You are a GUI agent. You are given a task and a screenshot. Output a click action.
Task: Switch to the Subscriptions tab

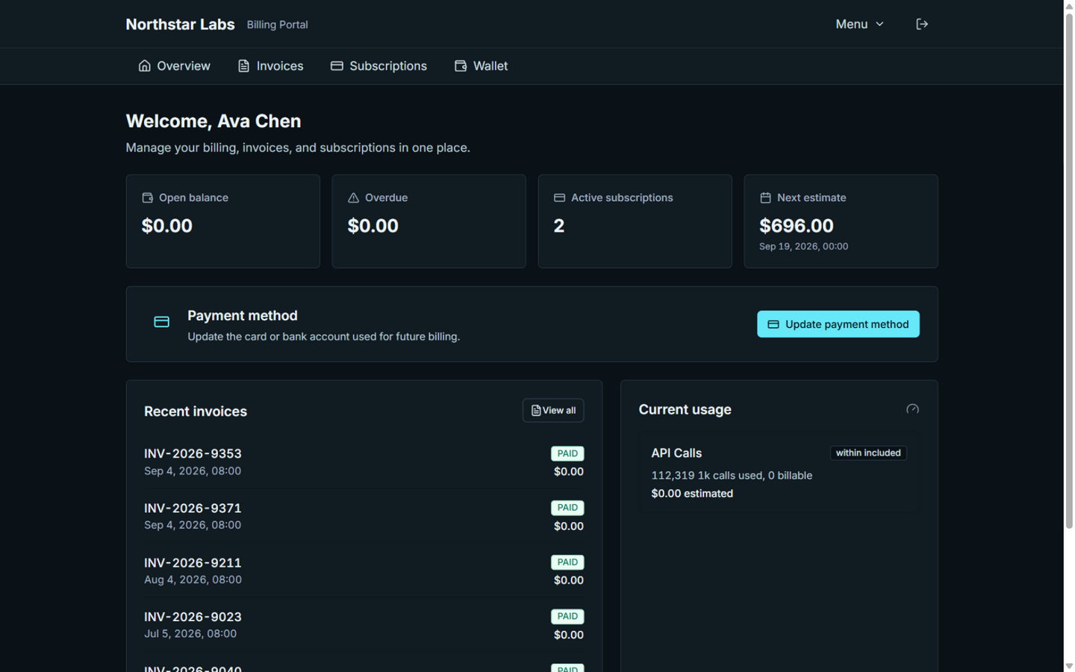378,66
